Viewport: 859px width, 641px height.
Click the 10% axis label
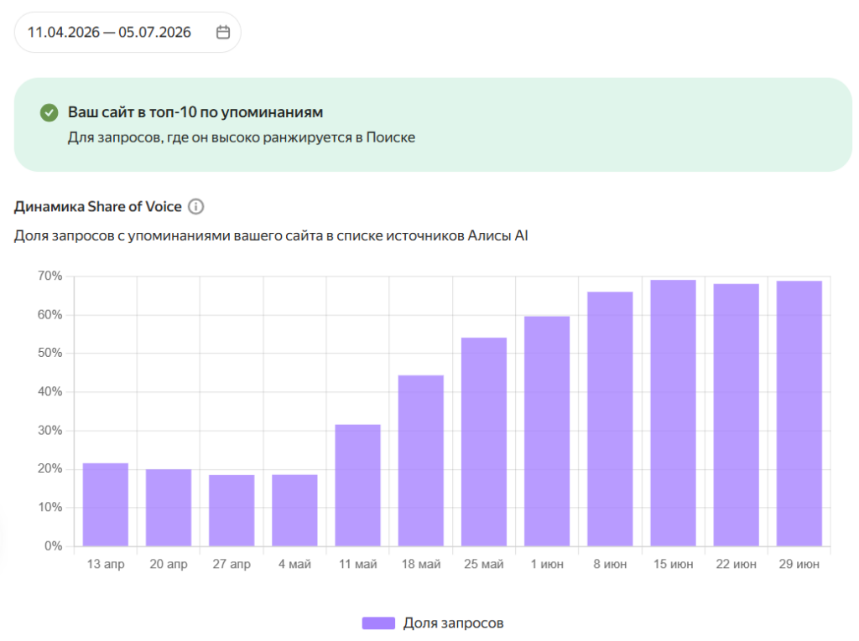tap(49, 508)
